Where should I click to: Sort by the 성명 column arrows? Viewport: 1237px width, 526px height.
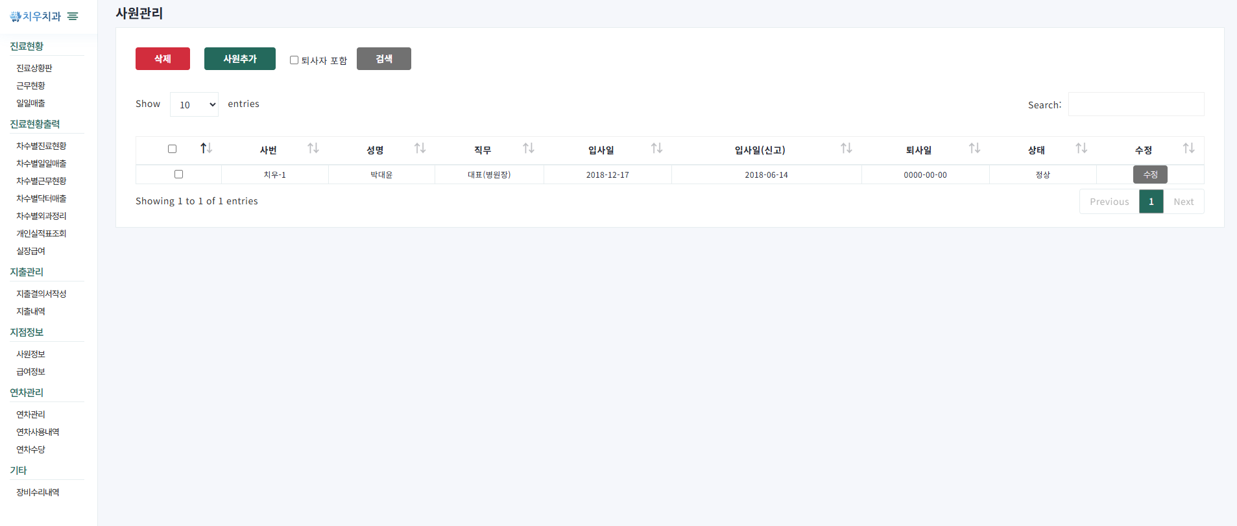coord(420,149)
